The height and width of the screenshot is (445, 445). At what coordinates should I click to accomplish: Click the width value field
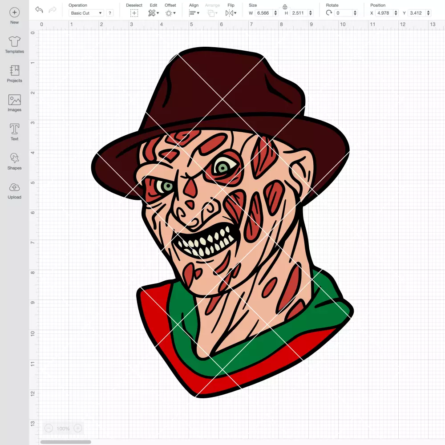(263, 13)
